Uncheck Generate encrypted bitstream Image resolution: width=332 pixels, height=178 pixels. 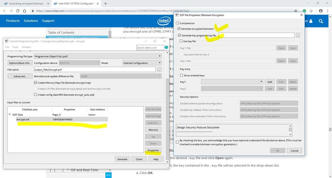click(179, 29)
